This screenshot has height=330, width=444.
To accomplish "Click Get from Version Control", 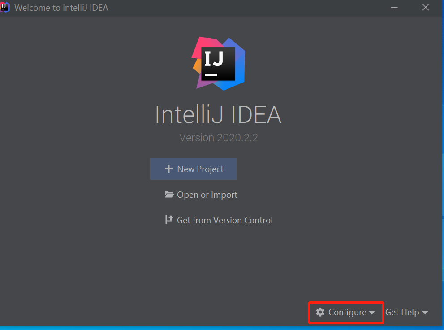I will pyautogui.click(x=225, y=220).
